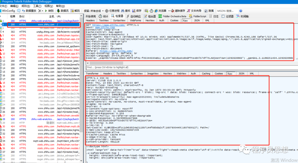Select session 34 mqtt-web.zhihu.com row

(40, 141)
